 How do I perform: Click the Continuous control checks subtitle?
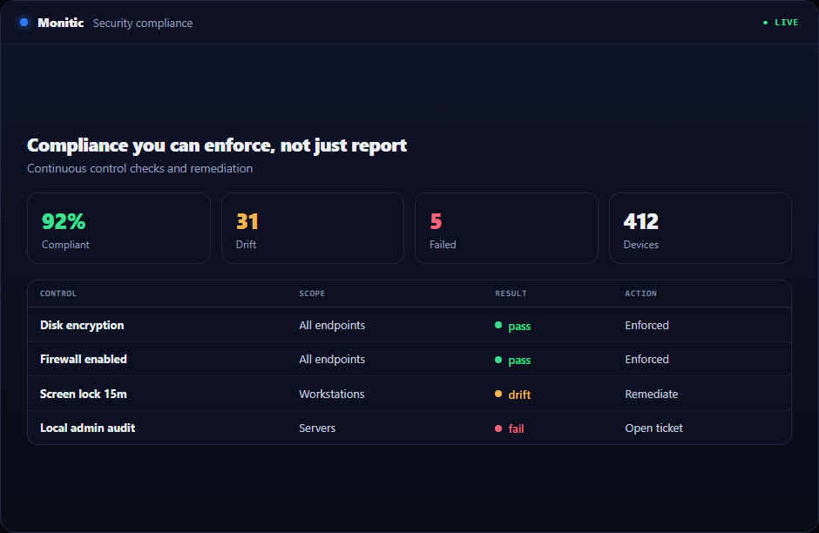[140, 169]
